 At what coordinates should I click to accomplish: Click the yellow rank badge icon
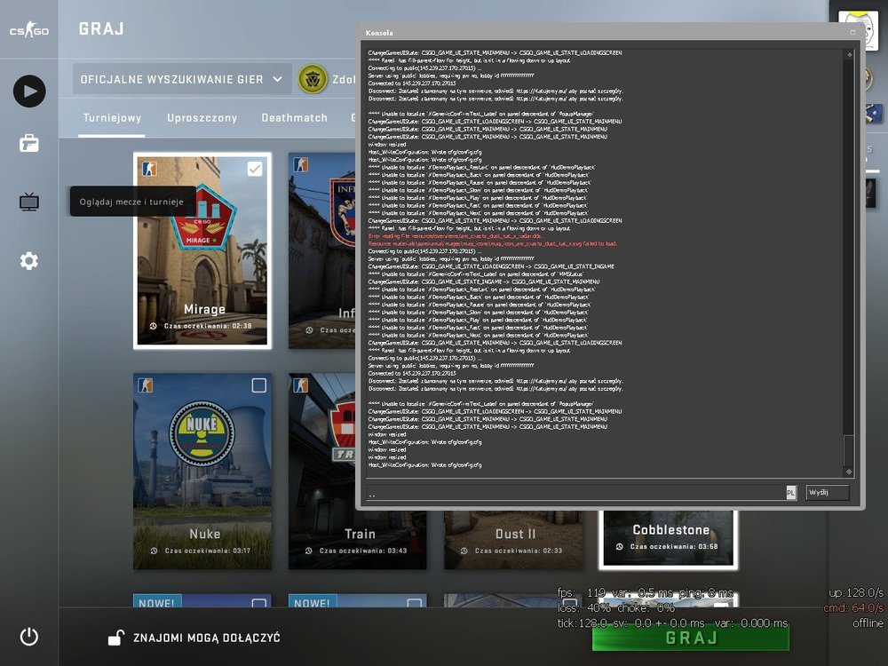click(x=313, y=79)
